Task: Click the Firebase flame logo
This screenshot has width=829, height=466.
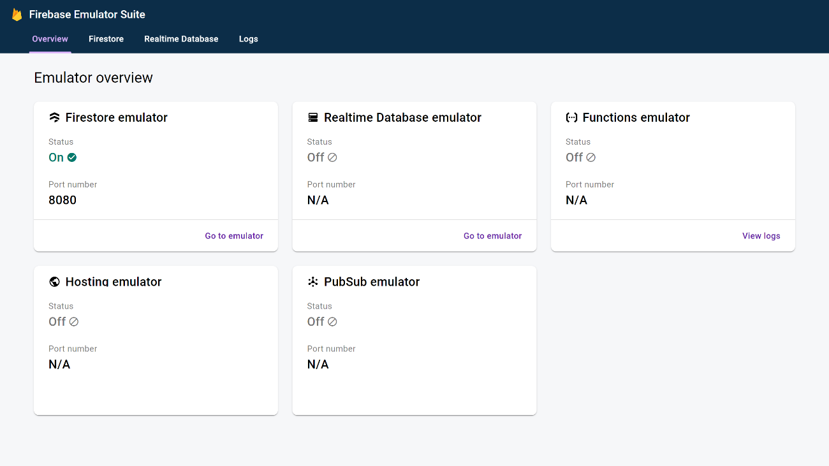Action: [17, 15]
